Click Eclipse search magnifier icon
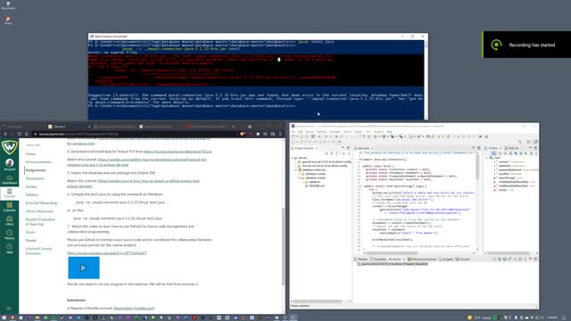 pyautogui.click(x=520, y=142)
